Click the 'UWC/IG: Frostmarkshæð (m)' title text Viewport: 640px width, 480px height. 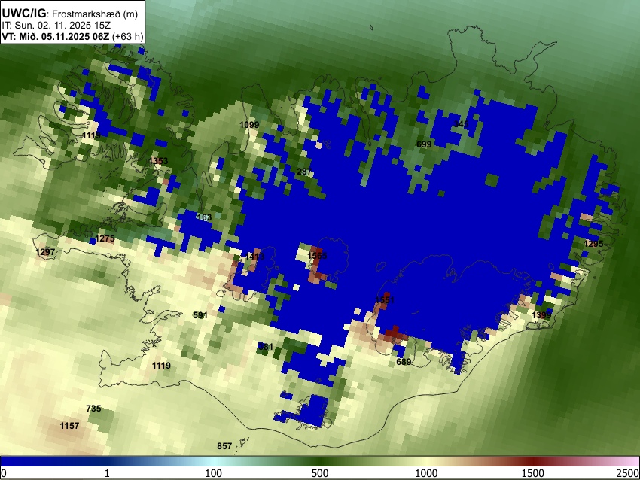(x=70, y=14)
